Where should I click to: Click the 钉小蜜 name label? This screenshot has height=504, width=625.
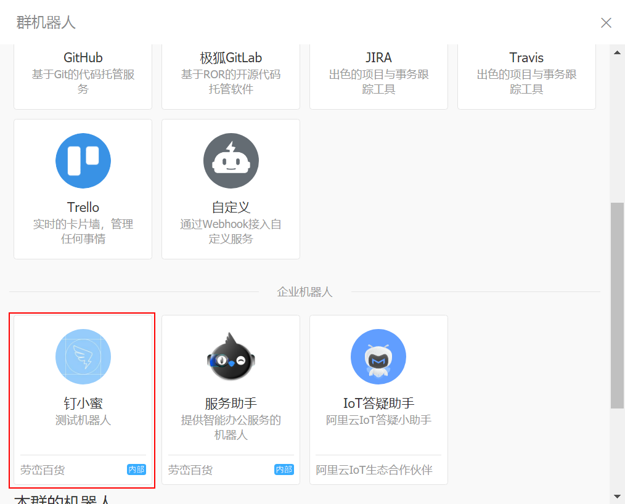83,404
